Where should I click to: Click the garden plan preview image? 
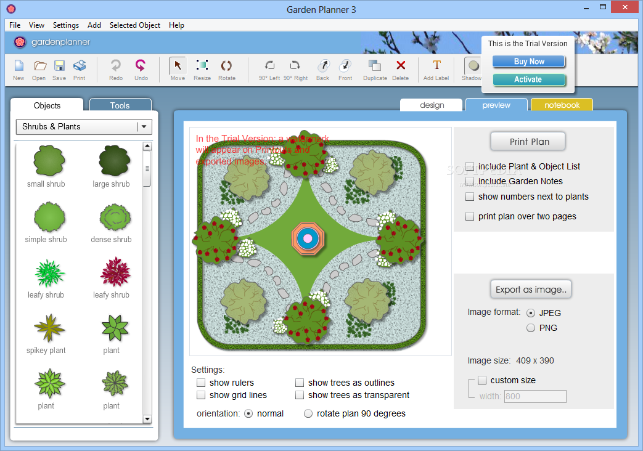point(321,242)
